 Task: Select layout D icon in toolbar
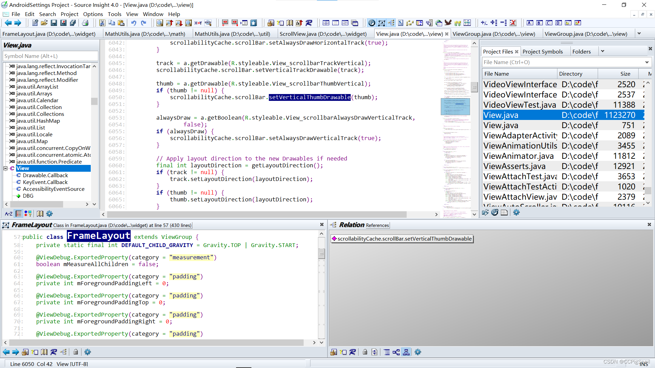click(558, 23)
